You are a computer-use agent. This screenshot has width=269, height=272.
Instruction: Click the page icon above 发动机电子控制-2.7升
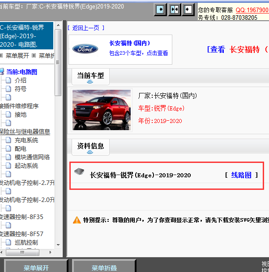point(9,174)
